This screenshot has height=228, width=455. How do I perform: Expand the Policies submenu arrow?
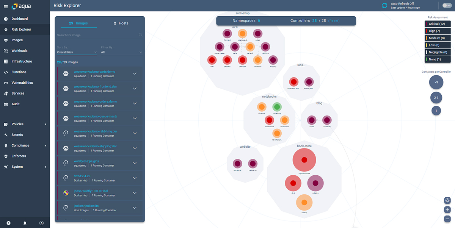pyautogui.click(x=45, y=124)
